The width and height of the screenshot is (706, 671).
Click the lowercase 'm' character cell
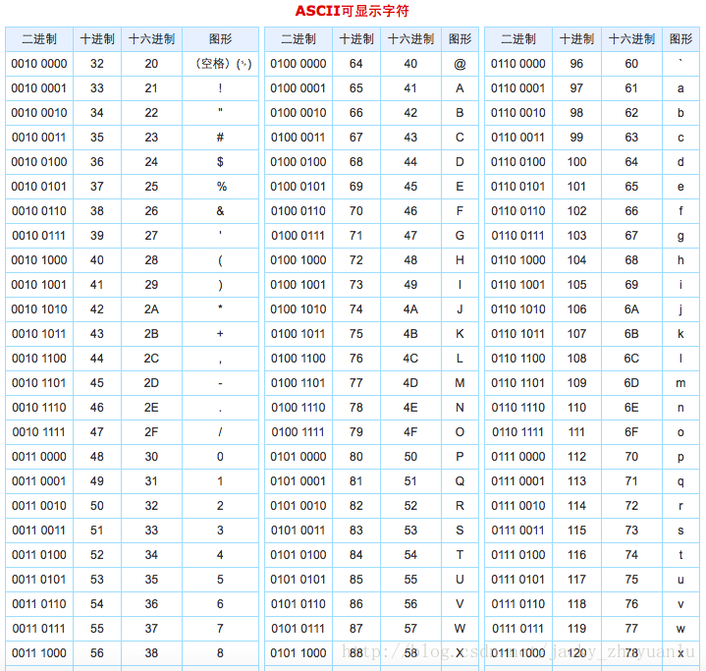point(680,383)
